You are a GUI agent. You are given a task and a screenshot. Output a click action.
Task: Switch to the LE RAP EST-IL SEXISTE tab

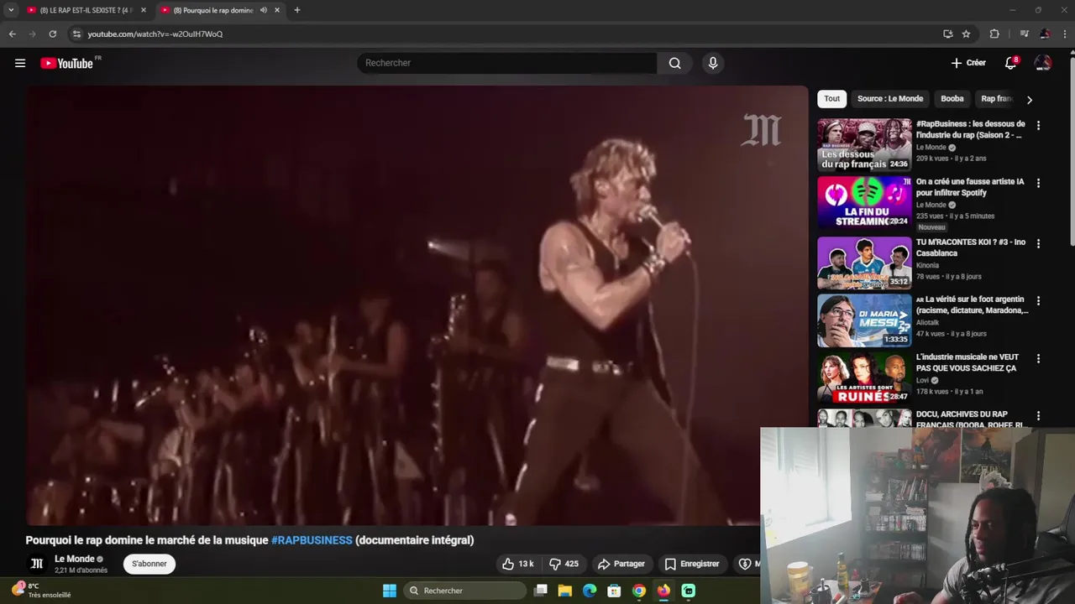pos(87,10)
